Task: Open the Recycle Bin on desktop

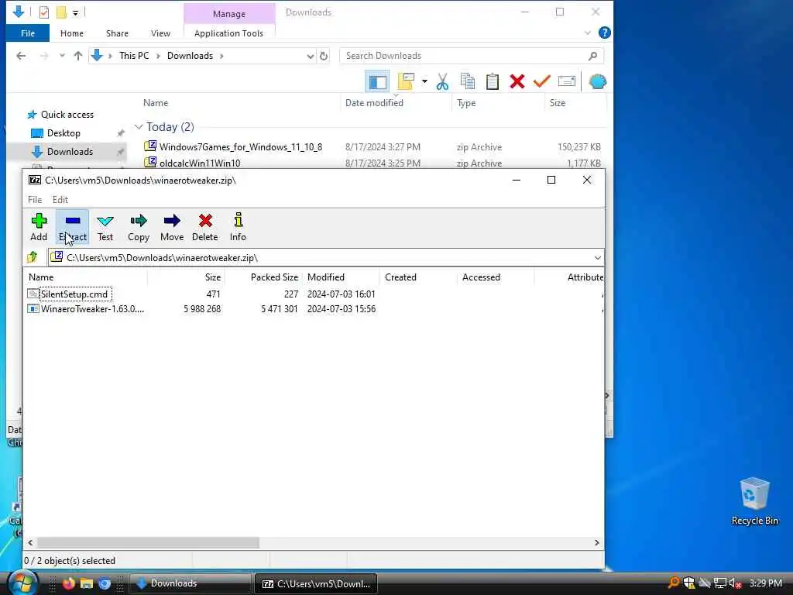Action: coord(754,502)
